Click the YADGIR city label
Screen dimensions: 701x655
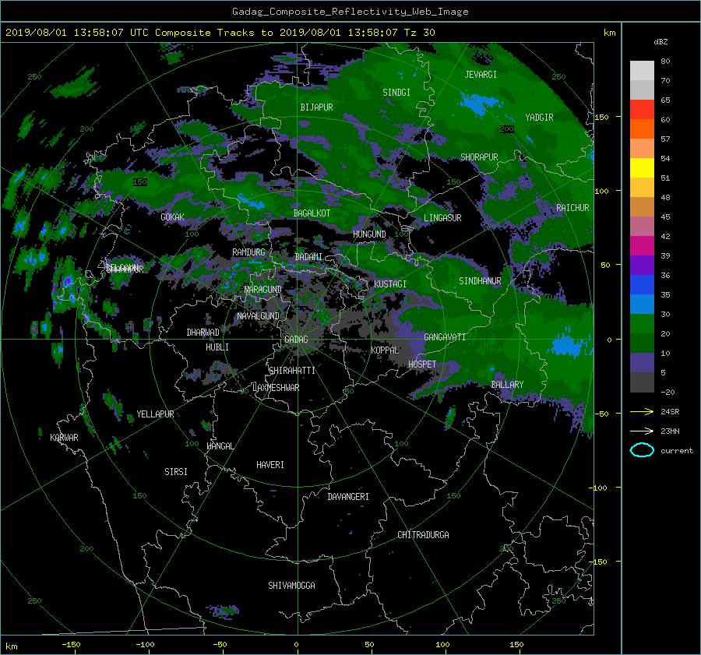tap(539, 118)
